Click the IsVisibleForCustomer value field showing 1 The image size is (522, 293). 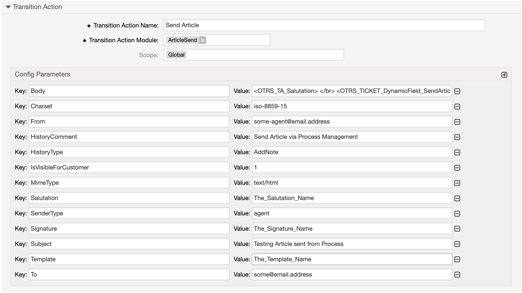pyautogui.click(x=351, y=167)
